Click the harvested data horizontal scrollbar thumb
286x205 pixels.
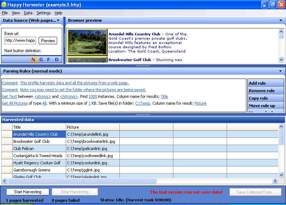tap(82, 181)
